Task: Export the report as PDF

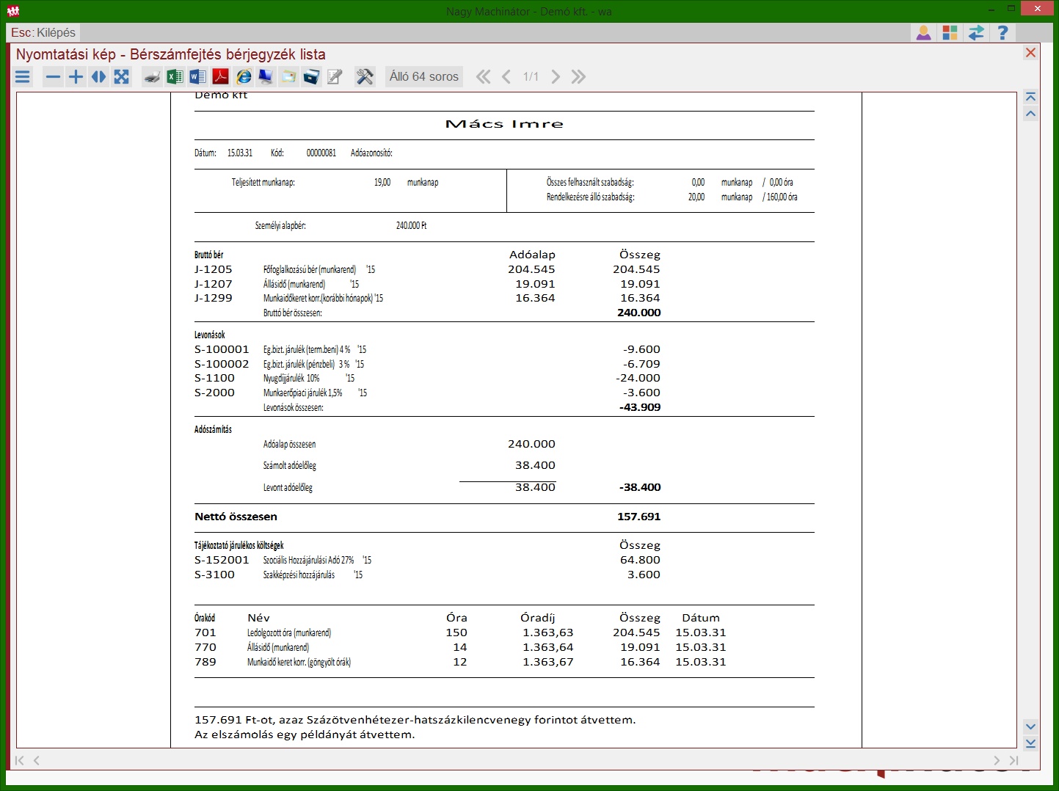Action: [220, 77]
